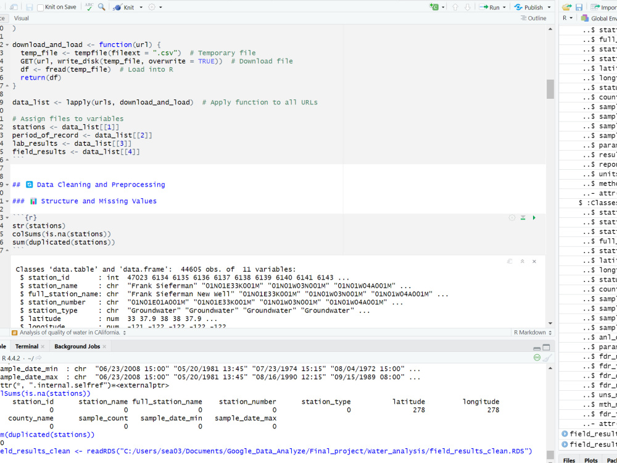The height and width of the screenshot is (463, 617).
Task: Click the gear document options icon
Action: 152,7
